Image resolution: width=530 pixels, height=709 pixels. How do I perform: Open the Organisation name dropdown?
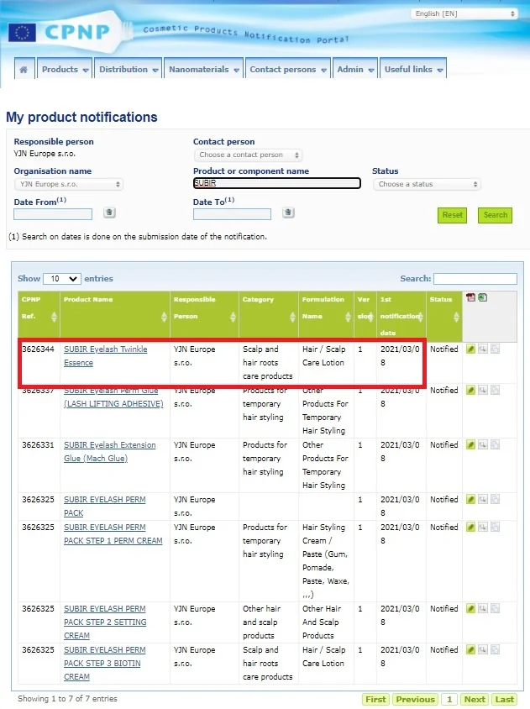[x=69, y=184]
